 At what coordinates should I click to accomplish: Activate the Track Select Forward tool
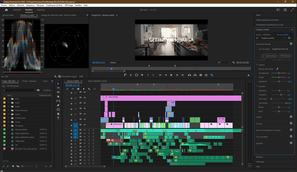click(x=58, y=88)
